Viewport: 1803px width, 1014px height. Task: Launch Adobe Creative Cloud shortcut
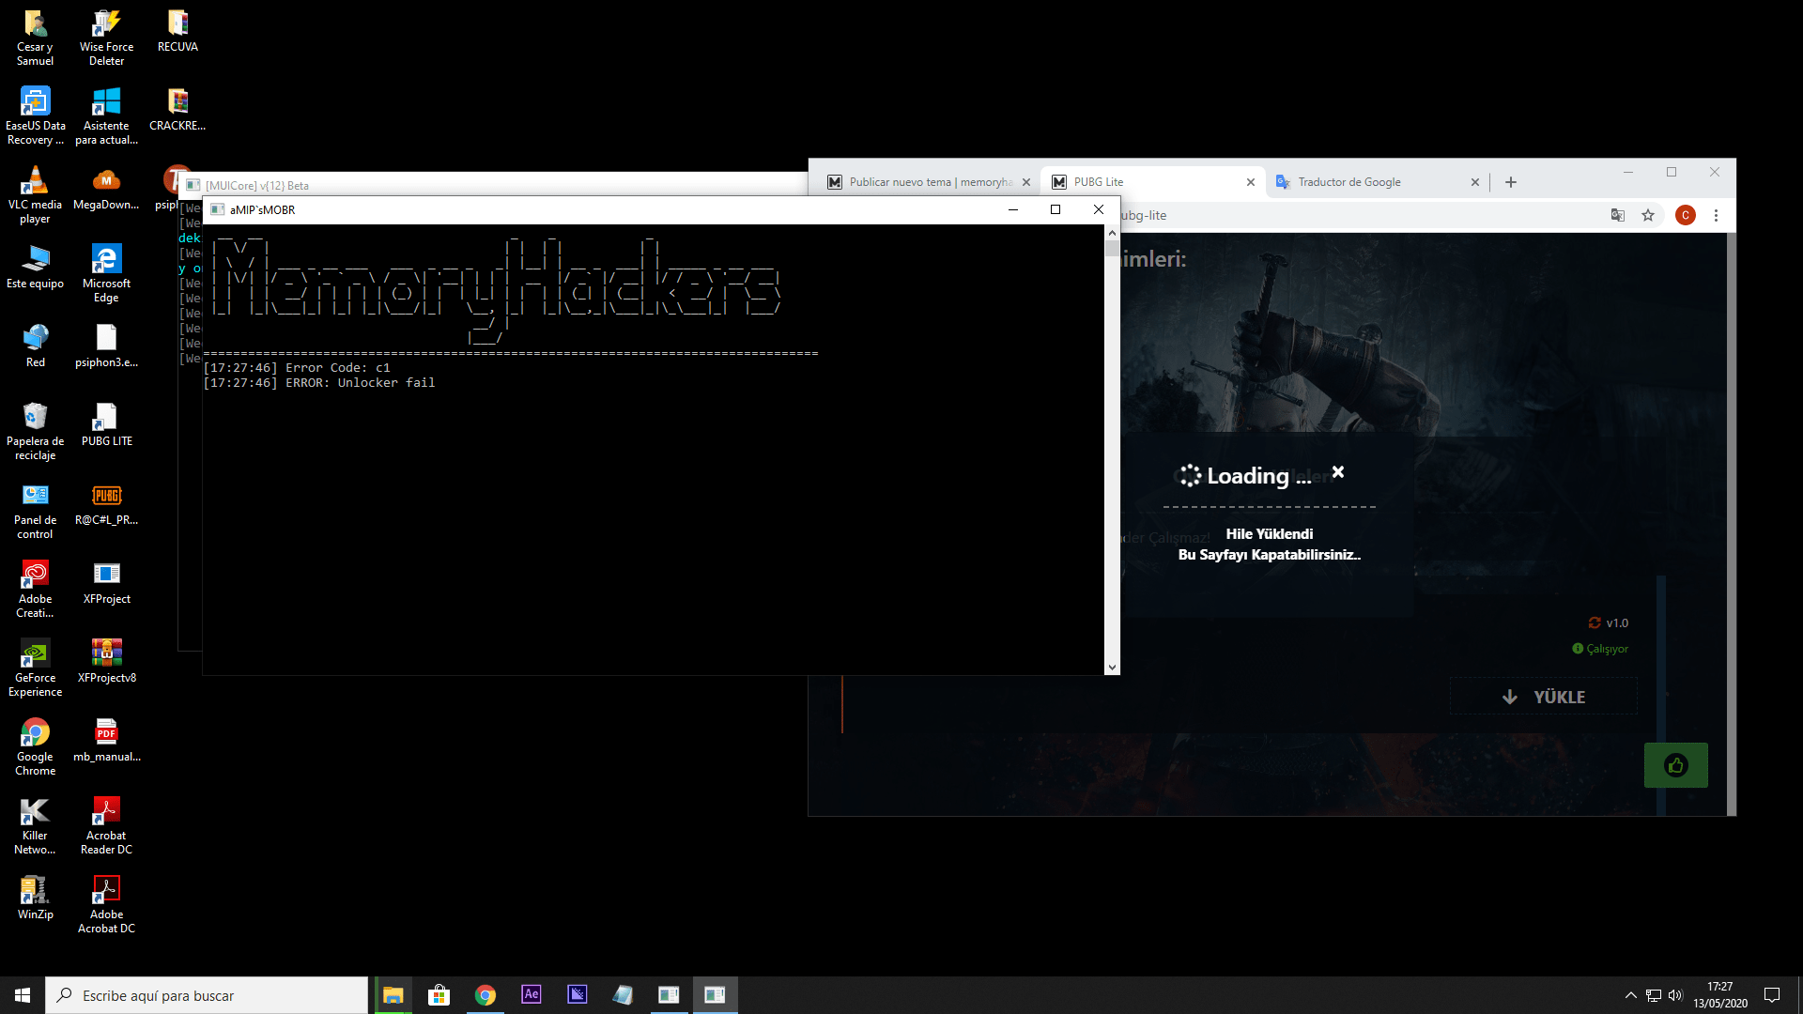tap(35, 590)
